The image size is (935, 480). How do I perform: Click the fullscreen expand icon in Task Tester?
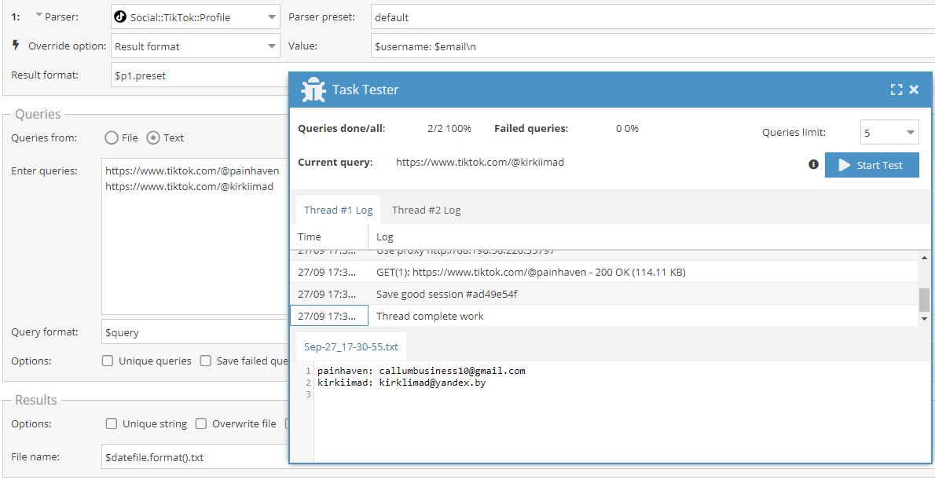click(896, 90)
